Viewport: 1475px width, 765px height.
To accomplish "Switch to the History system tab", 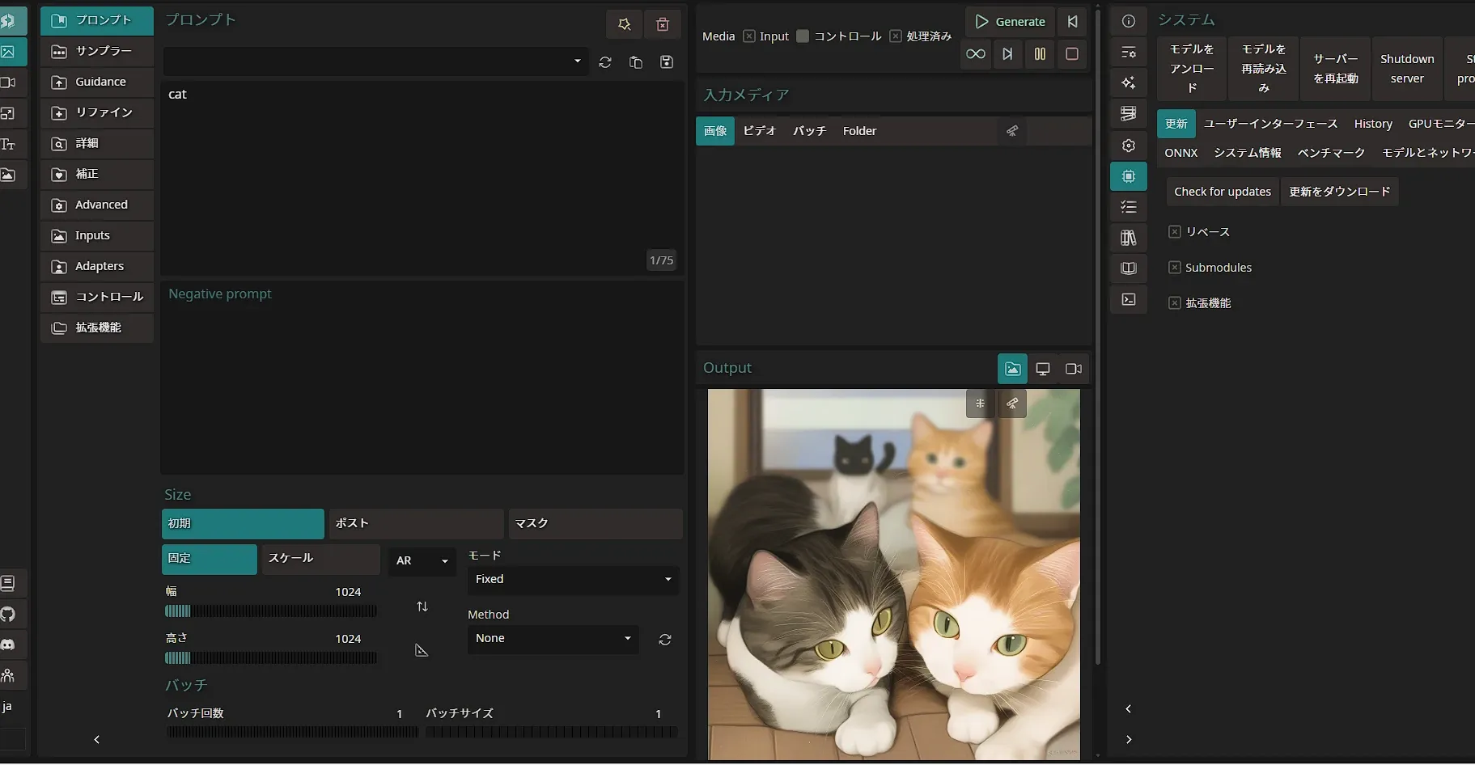I will pos(1373,124).
